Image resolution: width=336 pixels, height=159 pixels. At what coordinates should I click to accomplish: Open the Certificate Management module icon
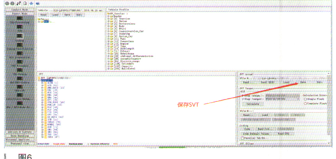click(x=20, y=95)
